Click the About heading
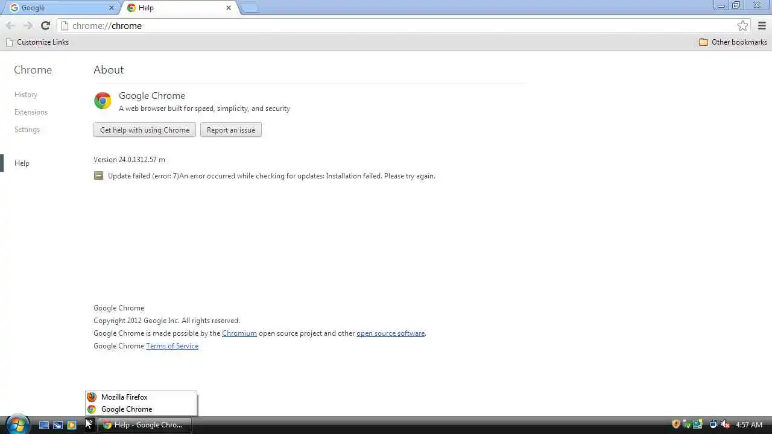This screenshot has width=772, height=434. coord(109,70)
